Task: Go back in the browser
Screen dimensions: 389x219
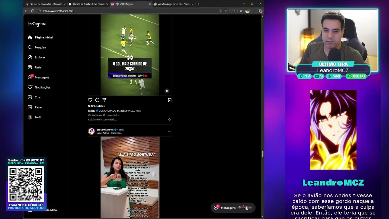Action: pos(26,11)
